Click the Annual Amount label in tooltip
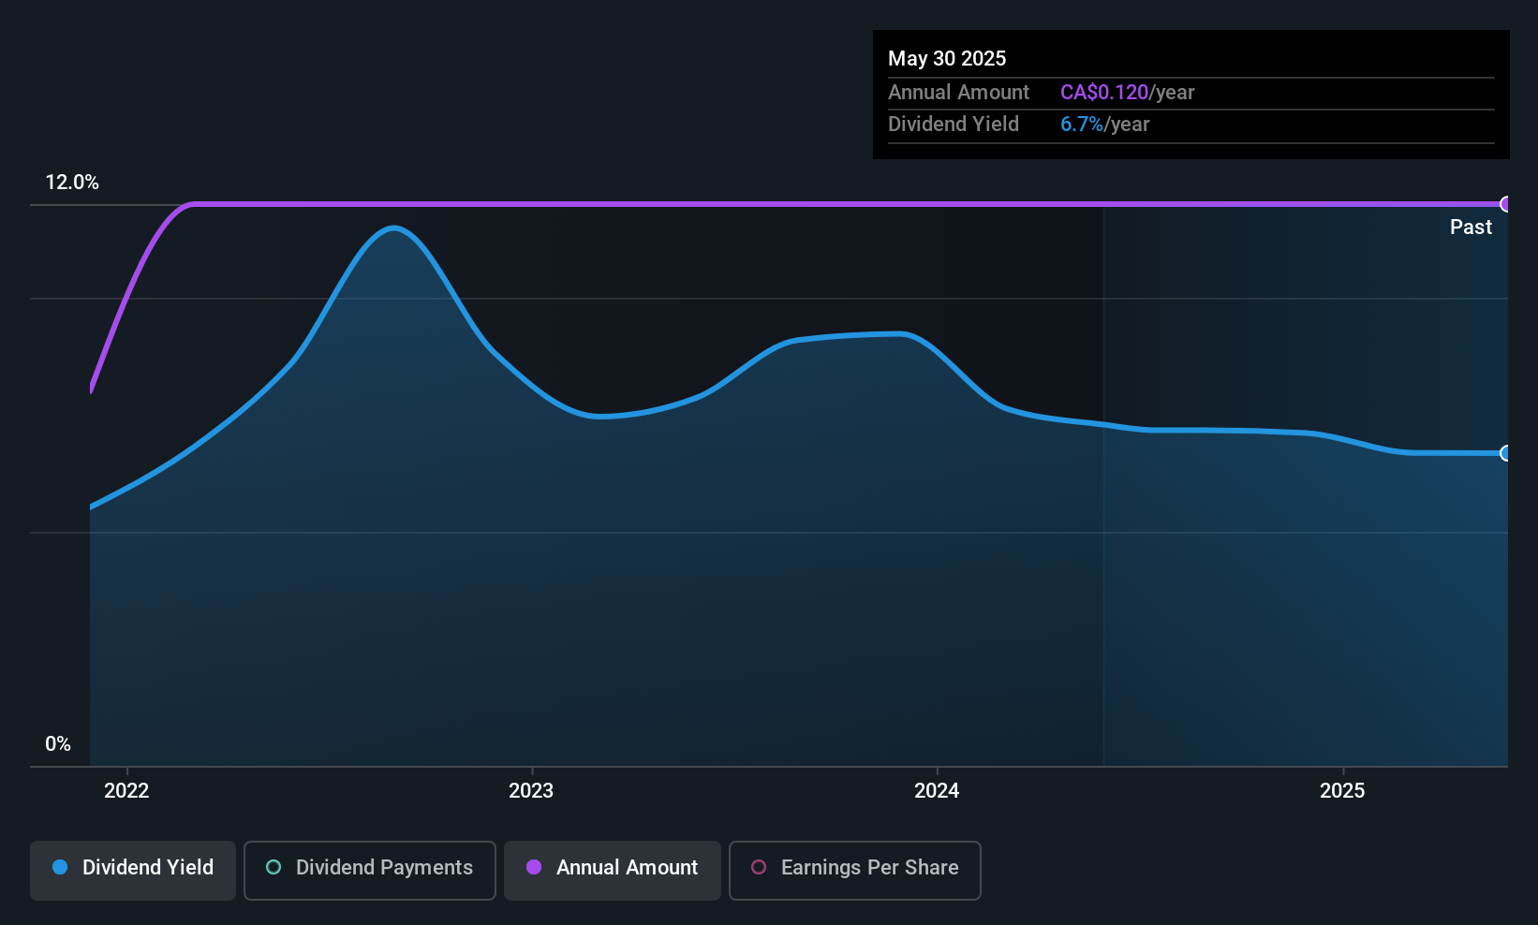The width and height of the screenshot is (1538, 925). [958, 92]
